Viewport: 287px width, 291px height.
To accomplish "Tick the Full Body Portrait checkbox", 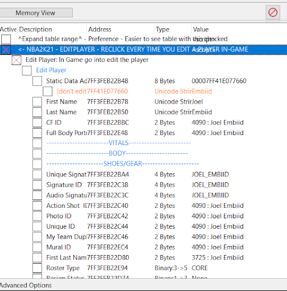I will pos(37,133).
